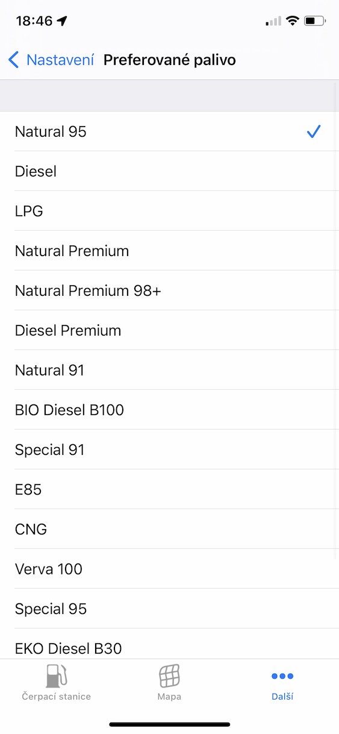Screen dimensions: 339x734
Task: Pick Diesel Premium from the list
Action: (169, 330)
